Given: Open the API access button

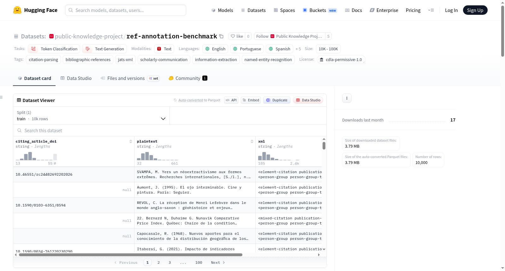Looking at the screenshot, I should pyautogui.click(x=231, y=100).
